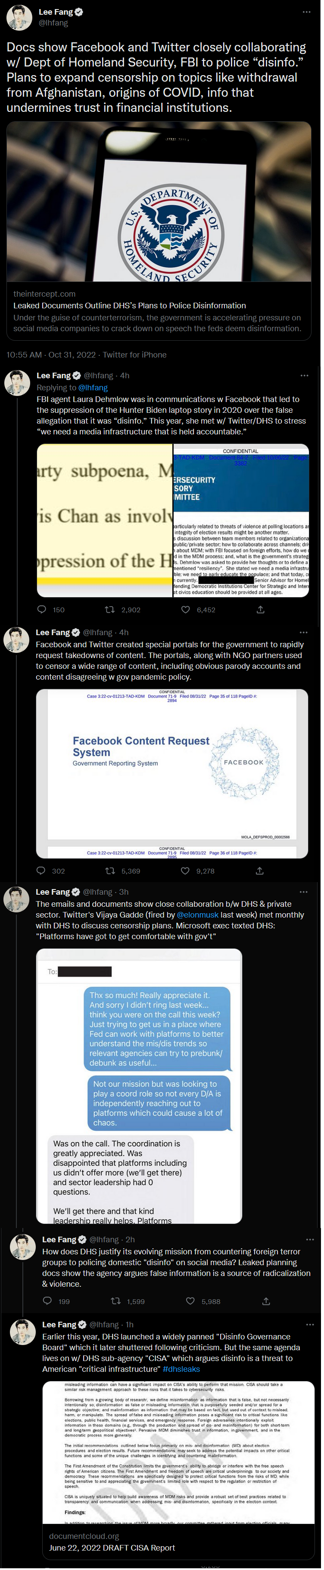Open the June 22, 2022 DRAFT CISA Report card
324x1570 pixels.
click(x=178, y=1542)
